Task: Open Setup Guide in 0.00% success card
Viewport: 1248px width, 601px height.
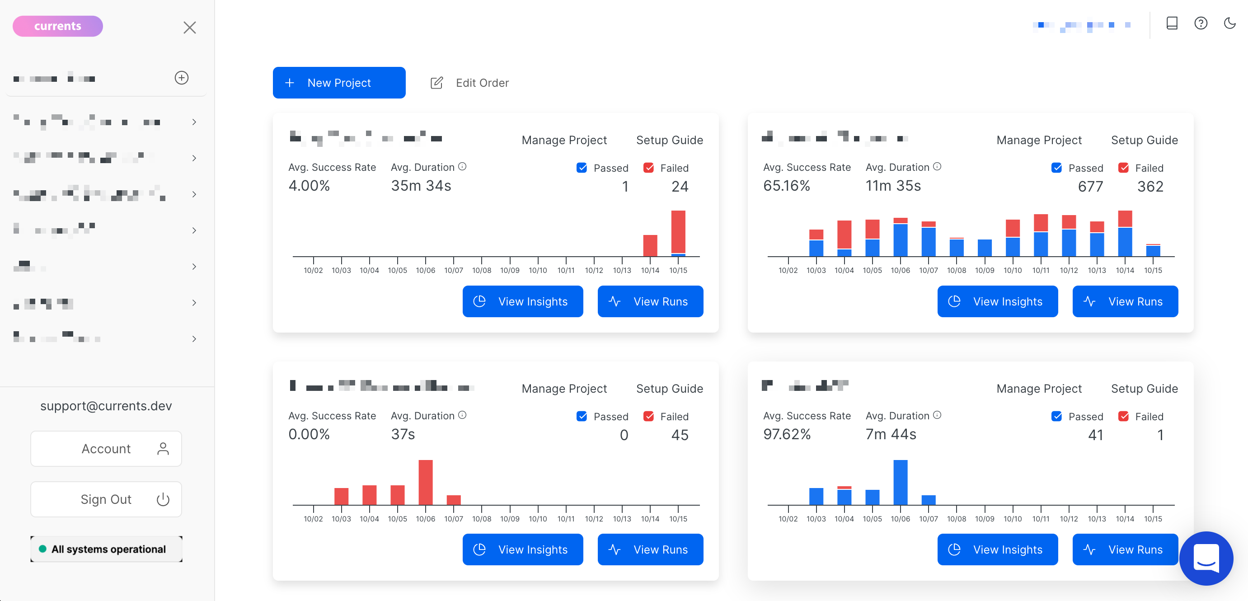Action: (x=669, y=389)
